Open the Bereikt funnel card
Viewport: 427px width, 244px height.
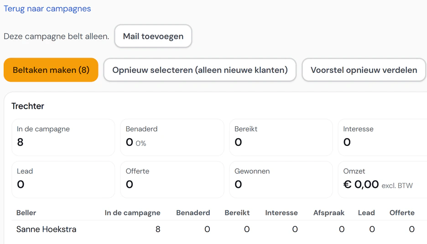[281, 137]
